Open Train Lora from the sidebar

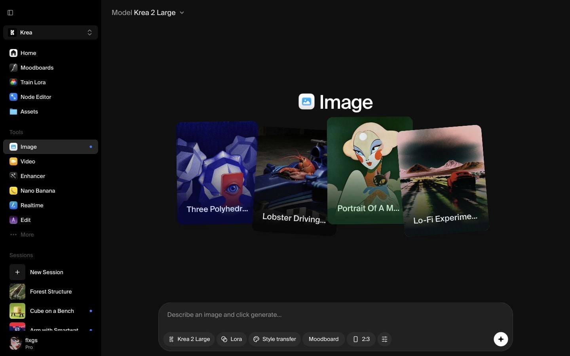[50, 82]
